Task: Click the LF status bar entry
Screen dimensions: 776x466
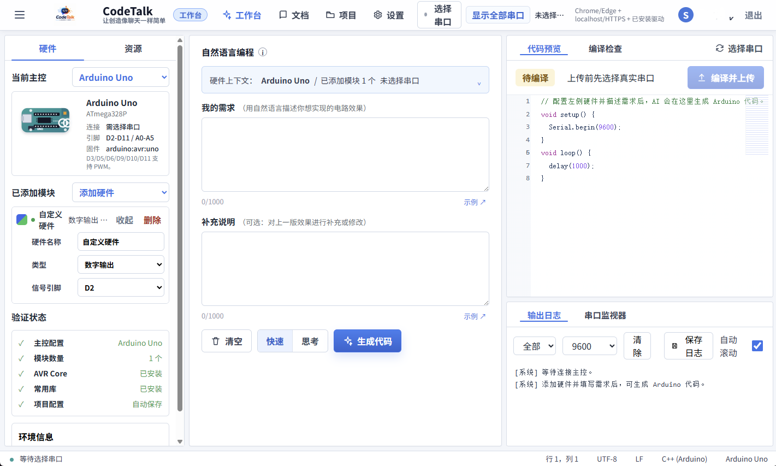Action: 639,459
